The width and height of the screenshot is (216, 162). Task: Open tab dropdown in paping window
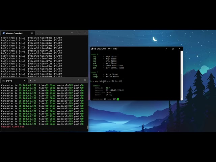coord(35,81)
